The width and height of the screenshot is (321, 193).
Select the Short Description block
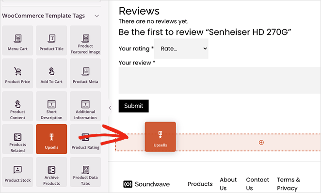(51, 106)
